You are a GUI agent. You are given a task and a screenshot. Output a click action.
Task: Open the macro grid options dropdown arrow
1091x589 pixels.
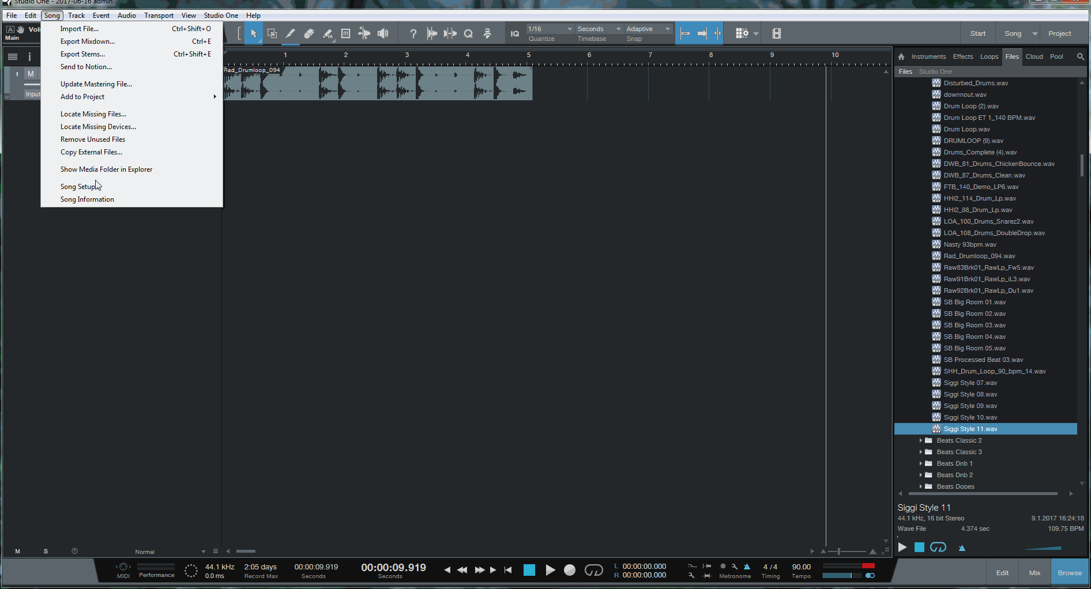click(x=756, y=33)
